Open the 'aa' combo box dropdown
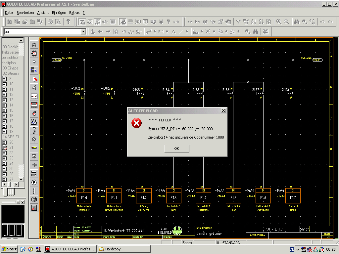 pyautogui.click(x=83, y=32)
